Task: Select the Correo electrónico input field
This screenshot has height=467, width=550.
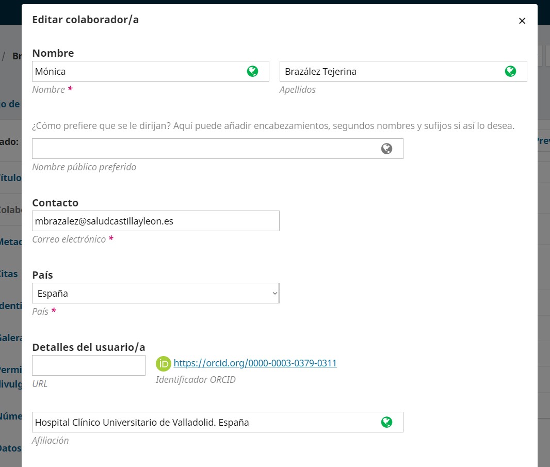Action: point(155,221)
